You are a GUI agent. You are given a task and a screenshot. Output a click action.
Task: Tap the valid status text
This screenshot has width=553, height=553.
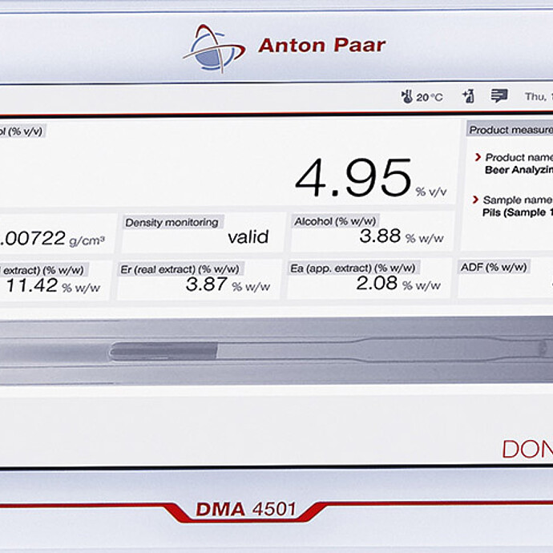click(x=248, y=237)
